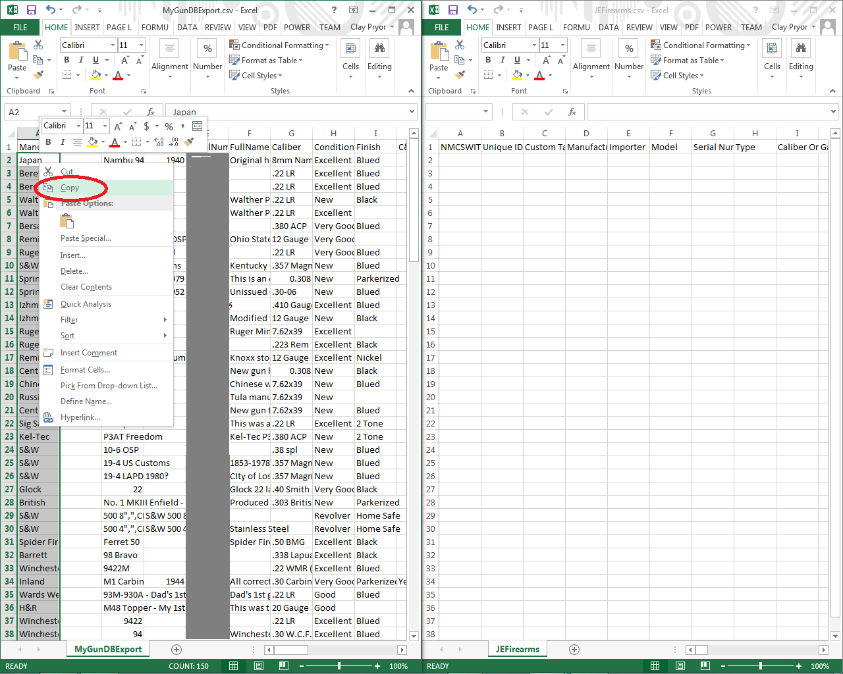Open Editing's Find & Select binoculars icon
Viewport: 843px width, 674px height.
point(379,48)
